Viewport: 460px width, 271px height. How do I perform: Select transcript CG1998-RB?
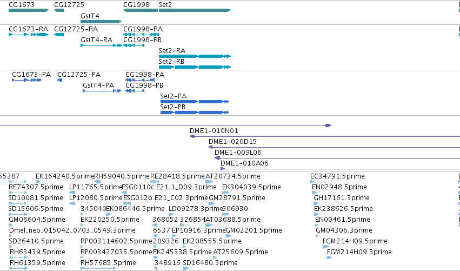[134, 45]
